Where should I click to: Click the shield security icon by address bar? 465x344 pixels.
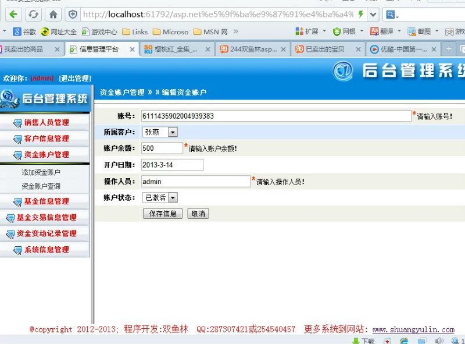[x=73, y=14]
